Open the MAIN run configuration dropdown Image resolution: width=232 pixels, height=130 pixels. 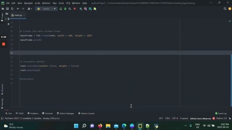(46, 9)
